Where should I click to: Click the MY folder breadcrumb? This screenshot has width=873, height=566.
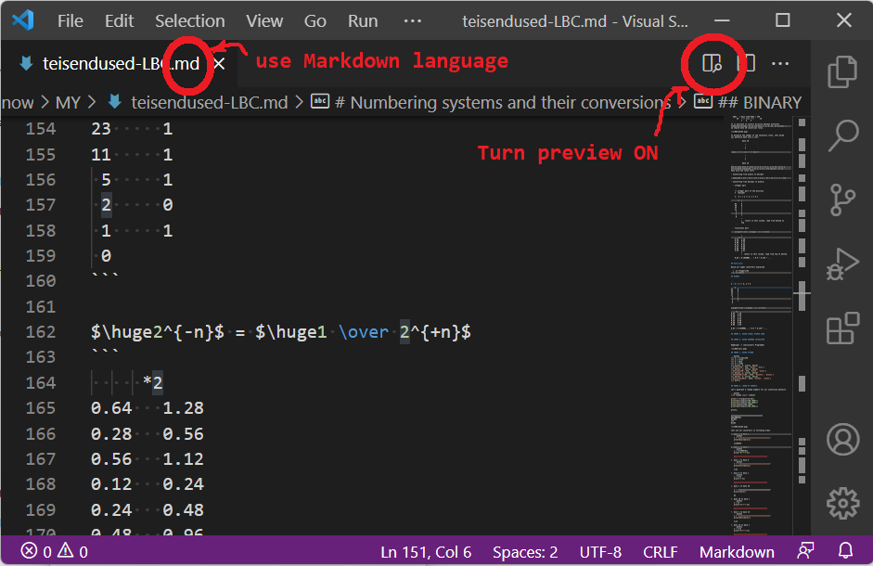68,102
